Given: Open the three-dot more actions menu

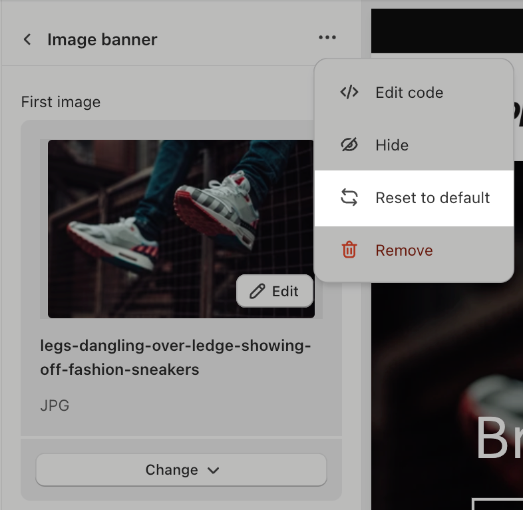Looking at the screenshot, I should click(x=327, y=37).
